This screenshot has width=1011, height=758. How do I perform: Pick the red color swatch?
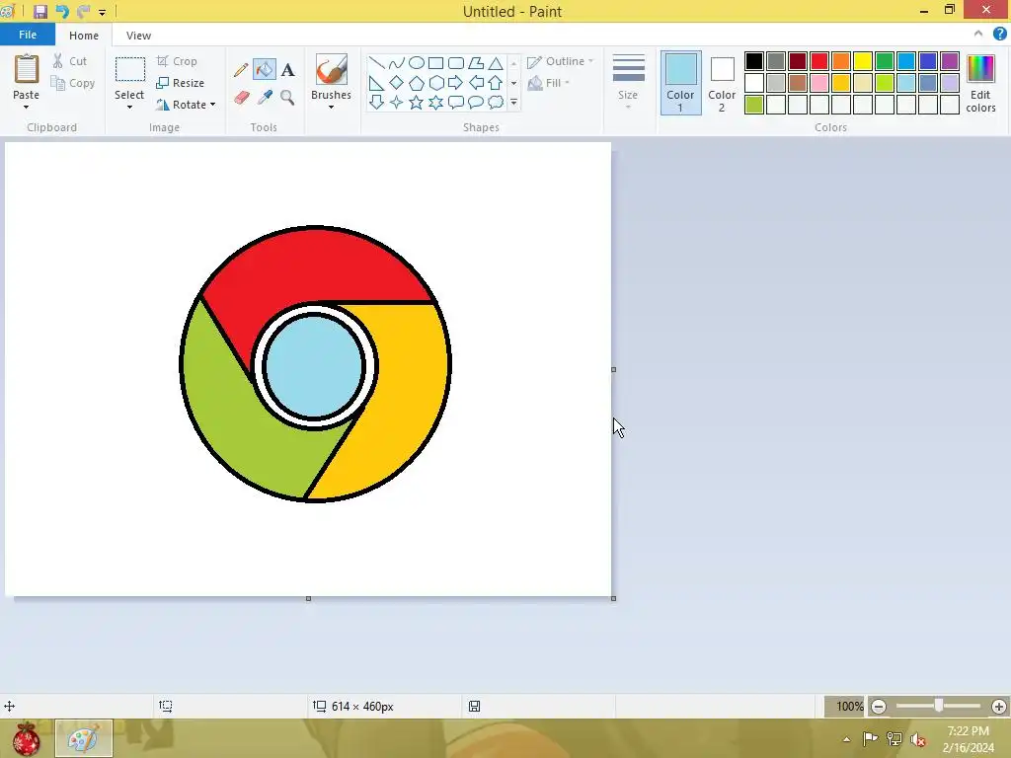(818, 61)
